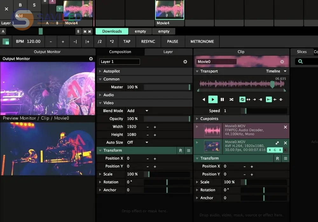Toggle the Solo S button on Layer 3
Screen dimensions: 318x222
coord(34,5)
